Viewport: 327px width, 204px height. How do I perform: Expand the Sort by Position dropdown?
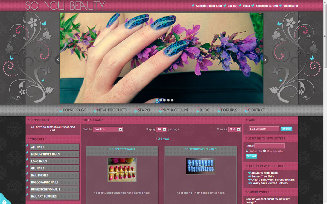point(108,129)
